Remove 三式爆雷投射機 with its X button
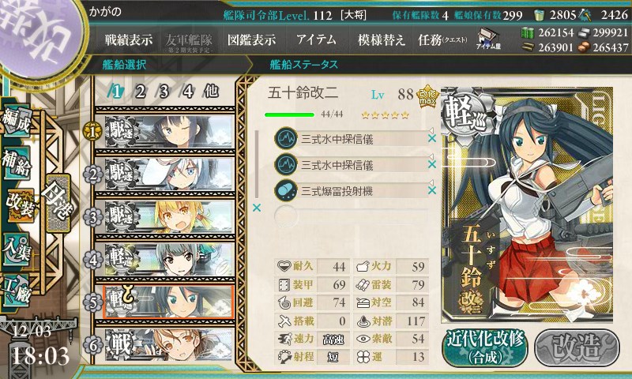 pos(431,190)
